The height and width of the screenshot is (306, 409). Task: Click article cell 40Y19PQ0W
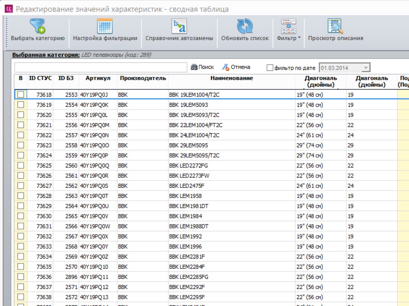point(98,226)
